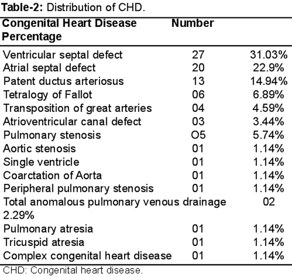Click Transposition of great arteries label
292x277 pixels.
pyautogui.click(x=78, y=108)
